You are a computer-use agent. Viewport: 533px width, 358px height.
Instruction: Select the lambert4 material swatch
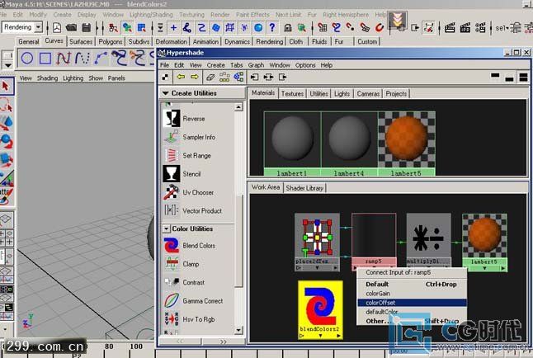(350, 144)
